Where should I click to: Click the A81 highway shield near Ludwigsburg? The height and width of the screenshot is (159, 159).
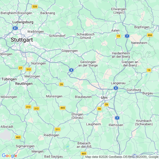click(15, 28)
